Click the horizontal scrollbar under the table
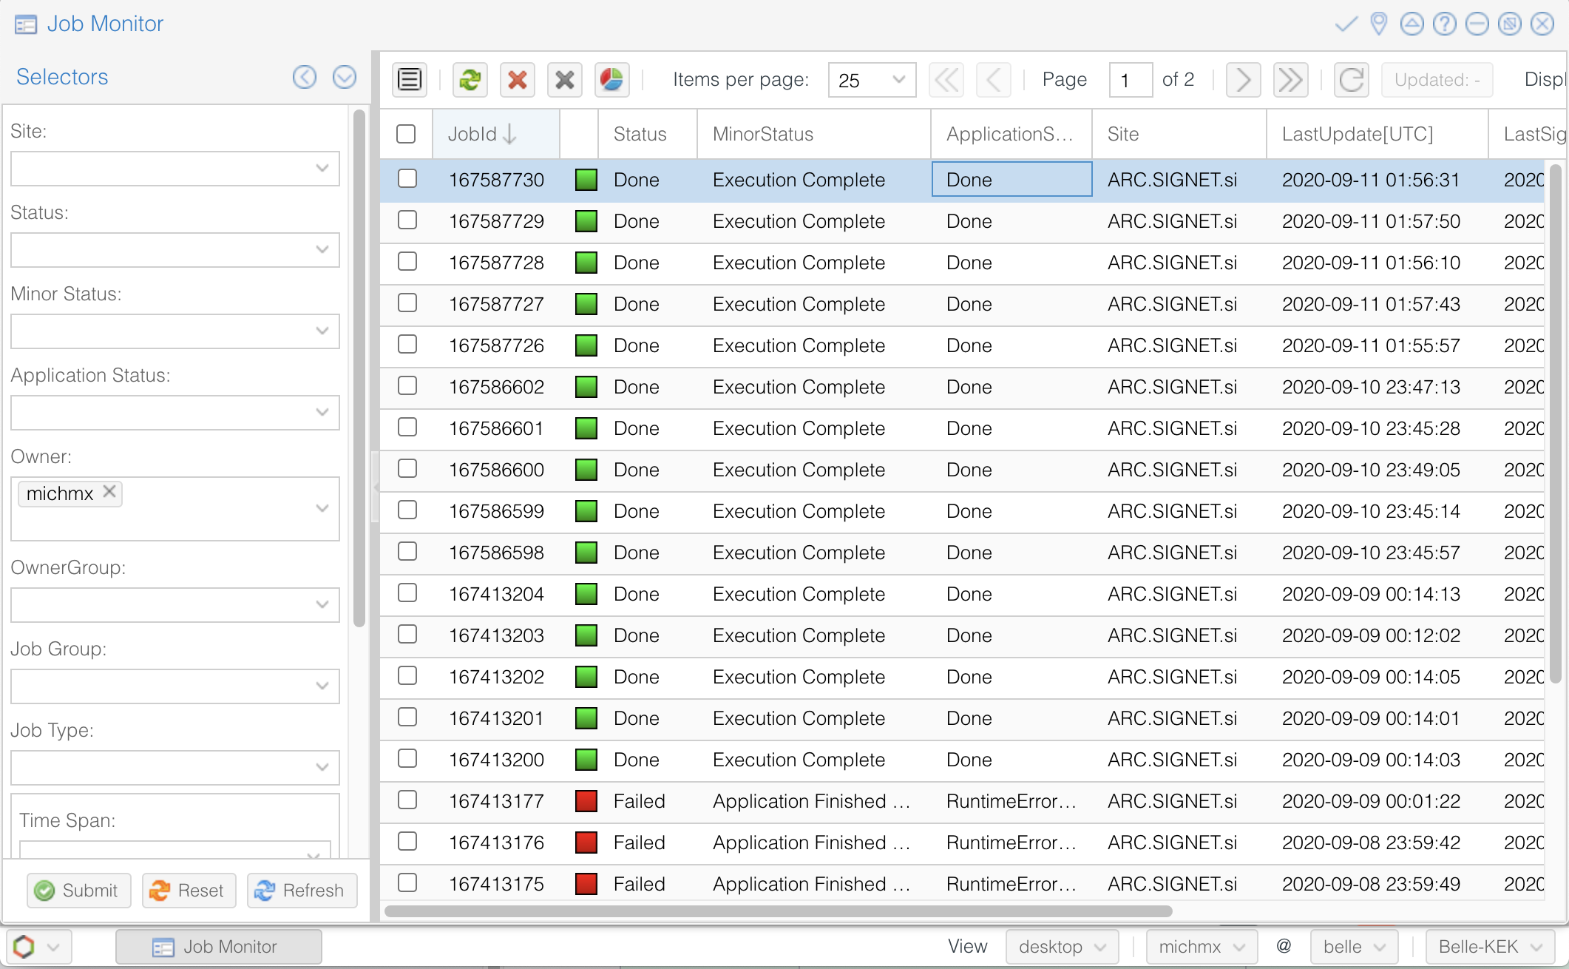The width and height of the screenshot is (1569, 969). click(x=778, y=911)
